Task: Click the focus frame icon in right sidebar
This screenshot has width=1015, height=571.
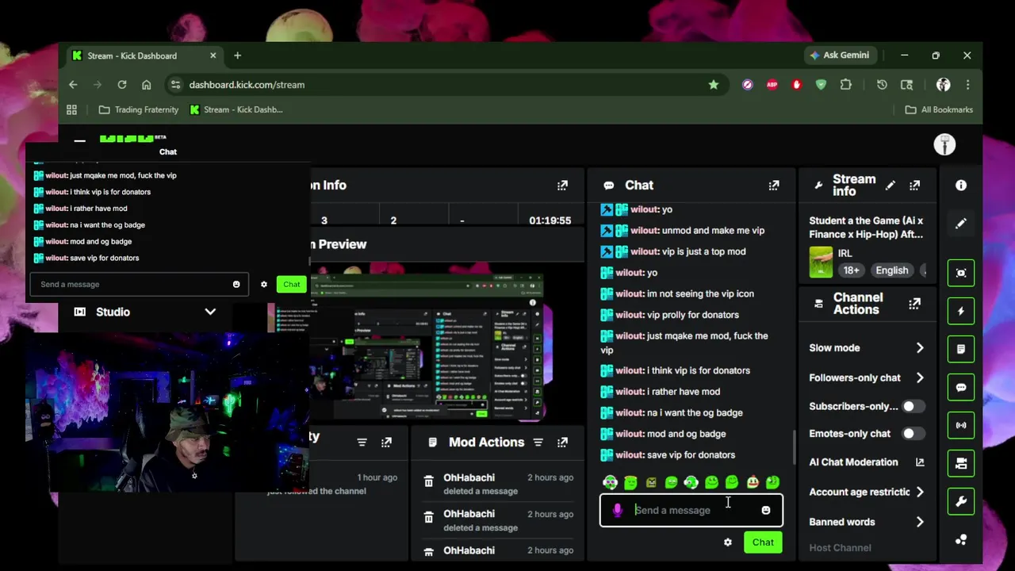Action: click(x=961, y=273)
